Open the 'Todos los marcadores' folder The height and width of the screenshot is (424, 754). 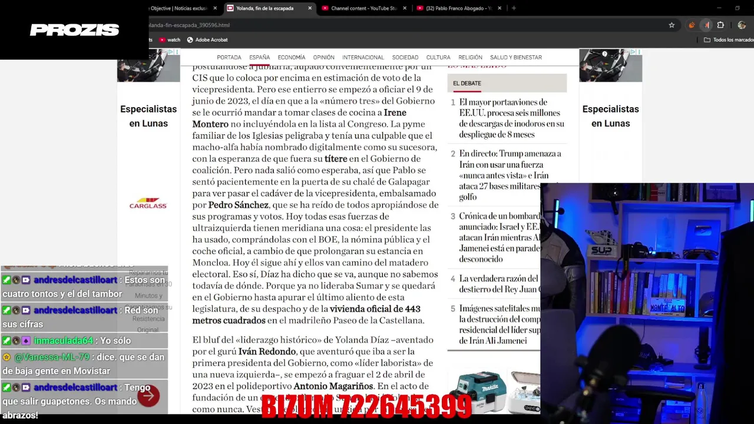click(x=729, y=40)
